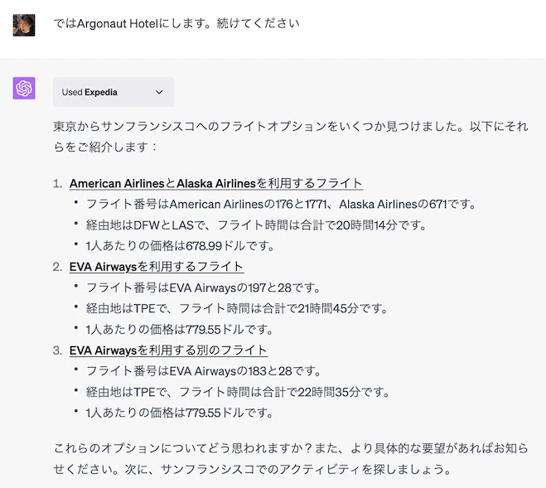Expand the Used Expedia chevron
546x488 pixels.
point(159,92)
